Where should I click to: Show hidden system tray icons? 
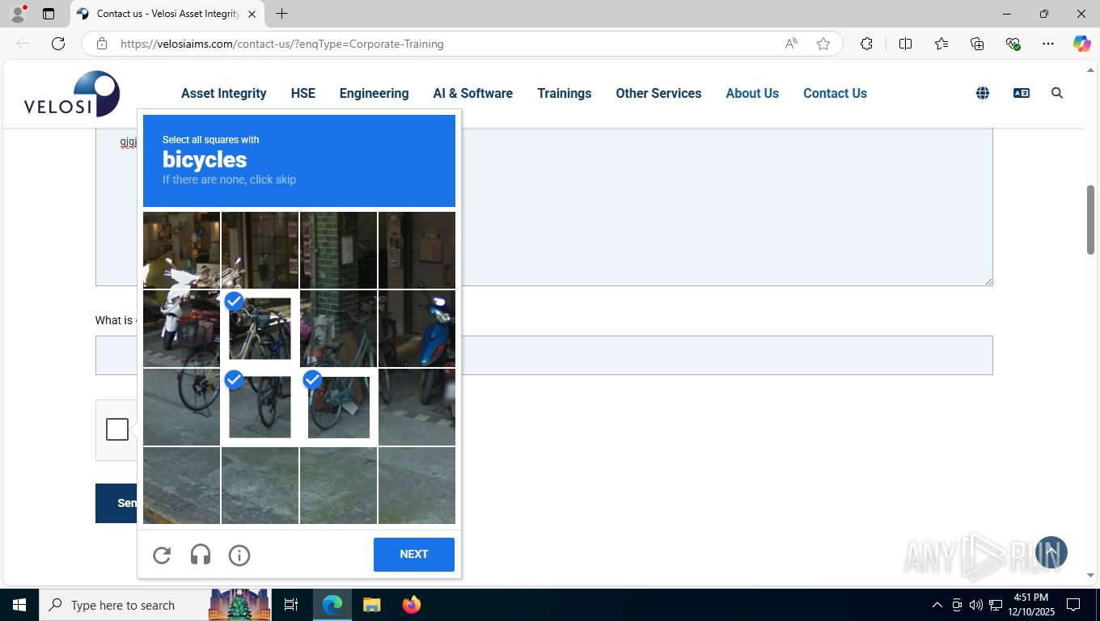click(x=937, y=605)
